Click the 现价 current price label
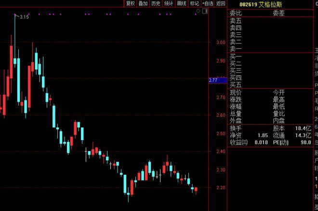This screenshot has width=318, height=211. (x=236, y=93)
